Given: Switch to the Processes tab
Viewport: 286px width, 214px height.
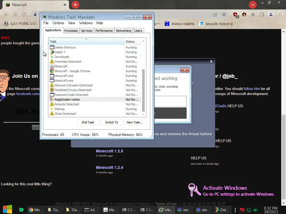Looking at the screenshot, I should coord(71,31).
